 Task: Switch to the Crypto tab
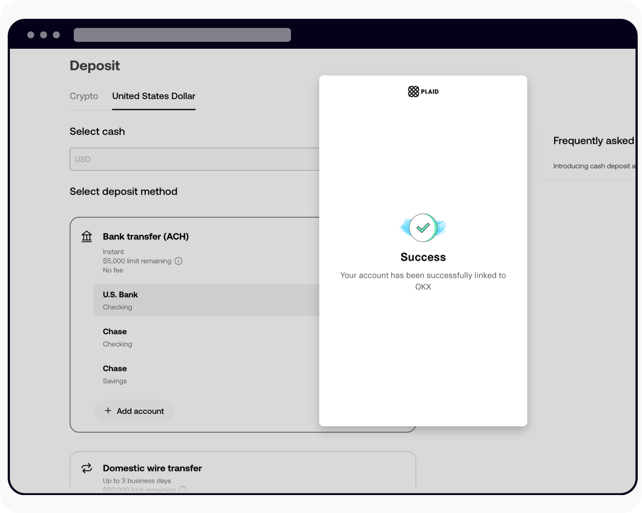[x=84, y=96]
